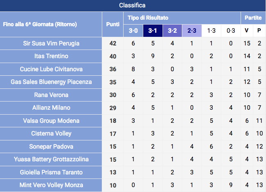This screenshot has height=192, width=266.
Task: Select the Allianz Milano team name
Action: pyautogui.click(x=51, y=108)
